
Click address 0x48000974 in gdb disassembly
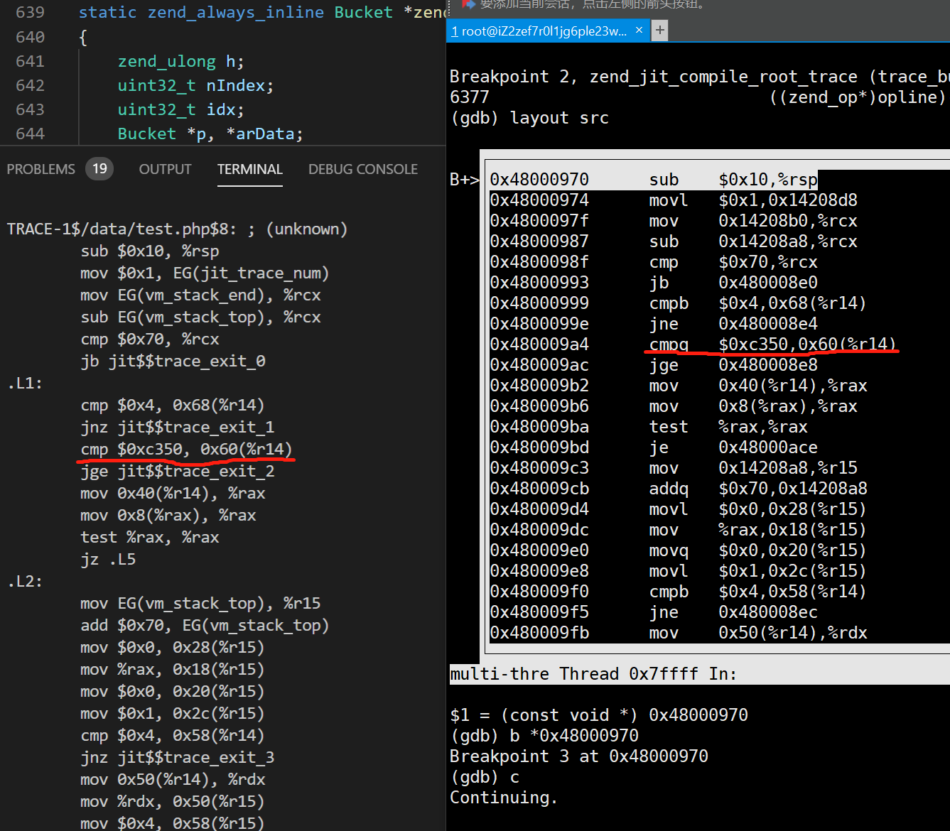coord(539,200)
